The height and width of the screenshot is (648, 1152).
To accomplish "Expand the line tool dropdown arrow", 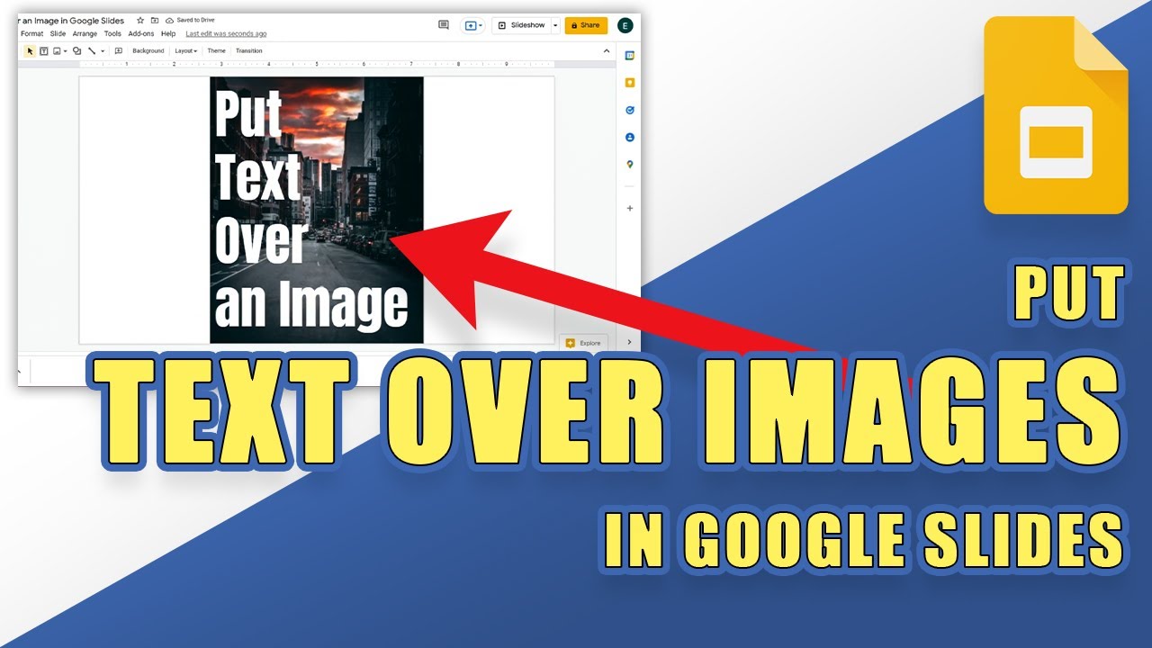I will [x=103, y=51].
